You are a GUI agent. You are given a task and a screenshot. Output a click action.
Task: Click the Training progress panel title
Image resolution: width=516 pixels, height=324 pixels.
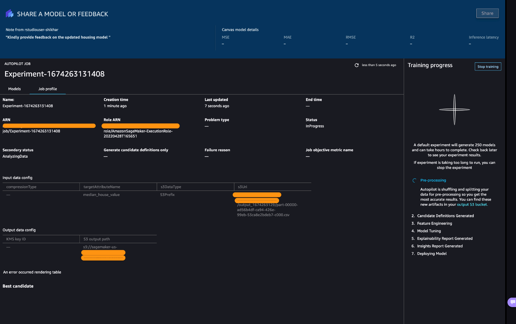coord(430,65)
